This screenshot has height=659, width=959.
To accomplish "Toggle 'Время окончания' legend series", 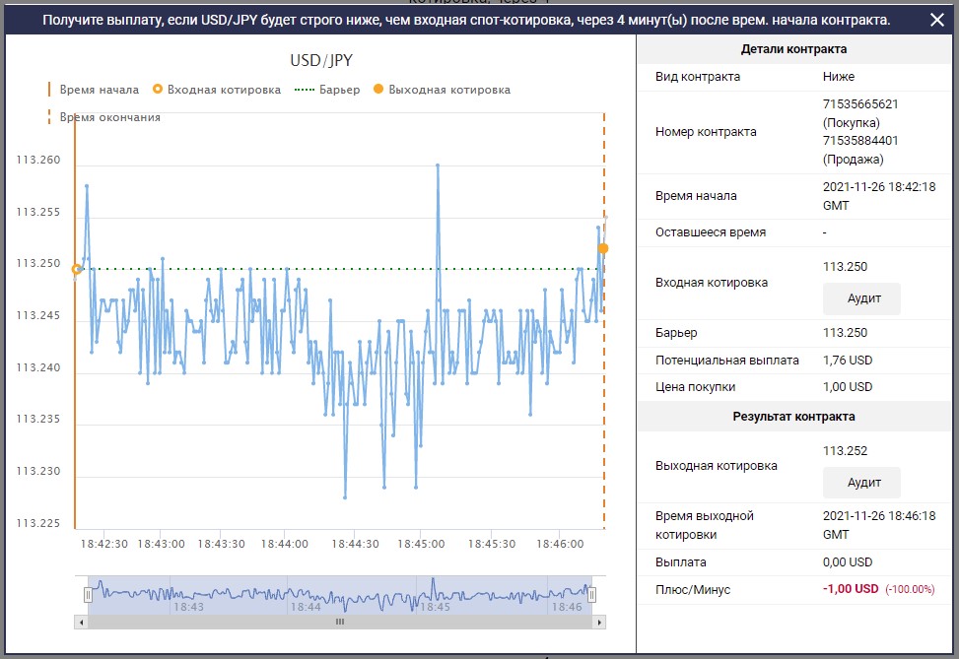I will pos(103,117).
